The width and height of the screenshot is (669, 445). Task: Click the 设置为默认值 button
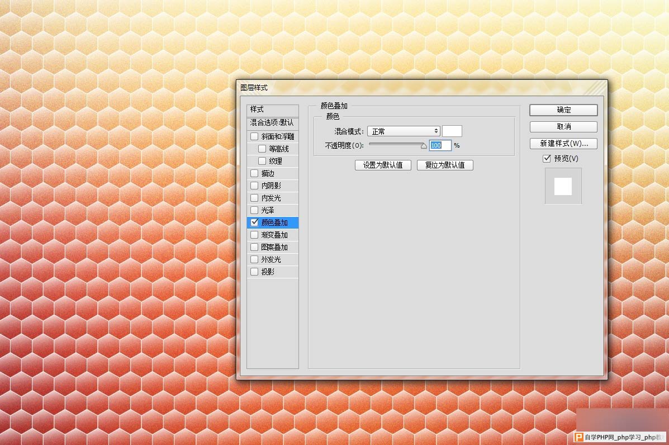(x=383, y=165)
